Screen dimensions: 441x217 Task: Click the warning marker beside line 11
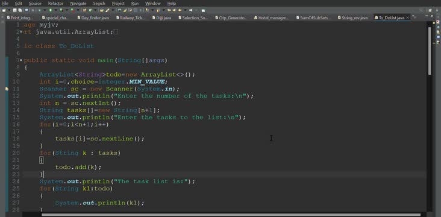coord(7,89)
